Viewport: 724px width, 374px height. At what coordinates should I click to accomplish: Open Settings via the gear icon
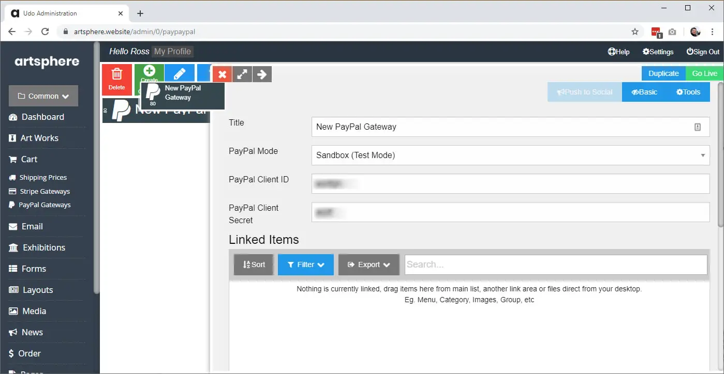pos(658,52)
